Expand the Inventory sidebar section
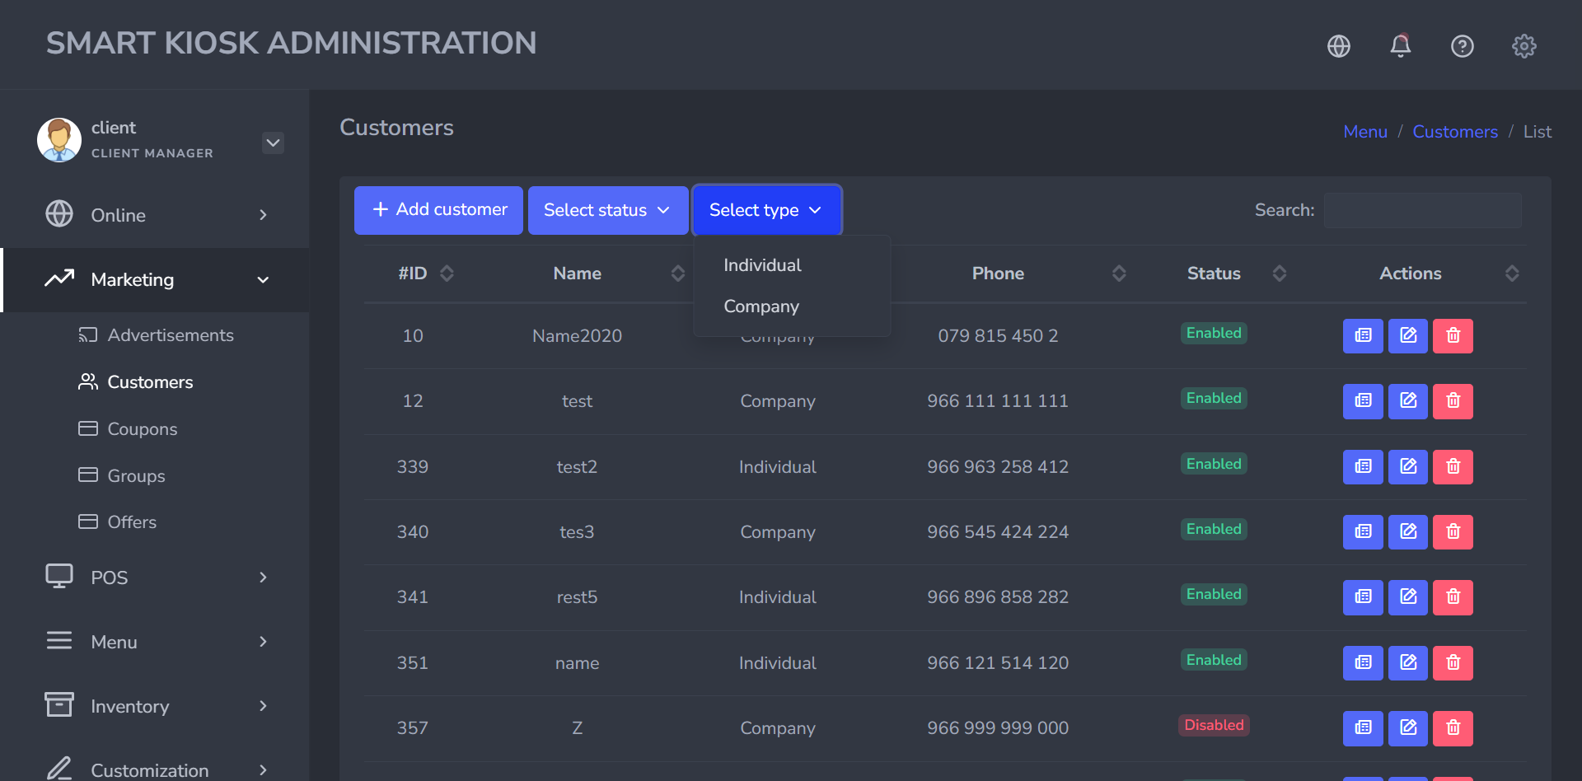The image size is (1582, 781). [155, 706]
